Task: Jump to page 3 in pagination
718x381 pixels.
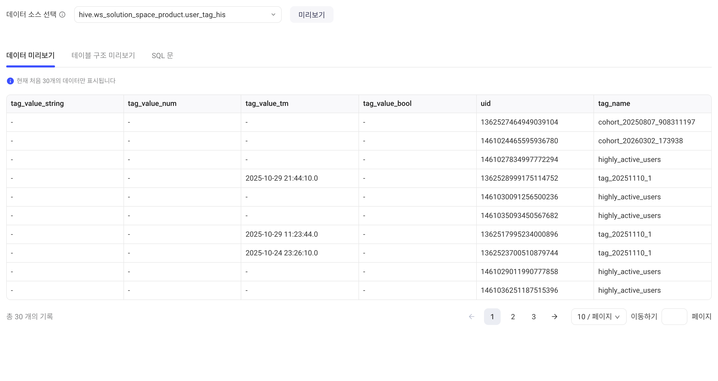Action: click(x=534, y=317)
